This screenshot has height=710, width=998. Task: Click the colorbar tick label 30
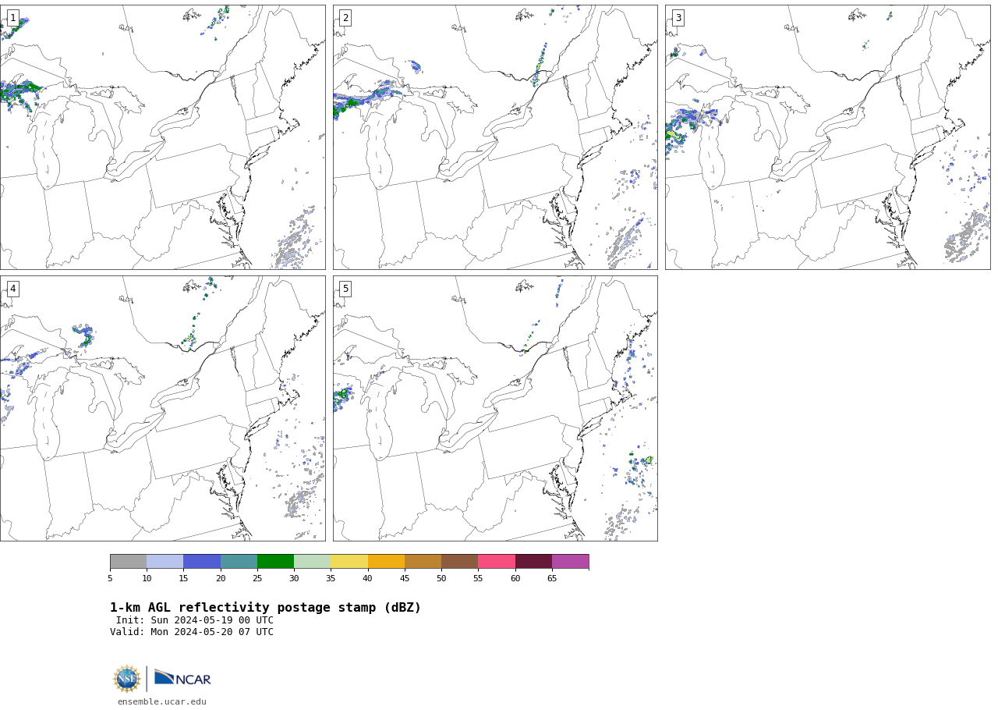click(x=294, y=578)
